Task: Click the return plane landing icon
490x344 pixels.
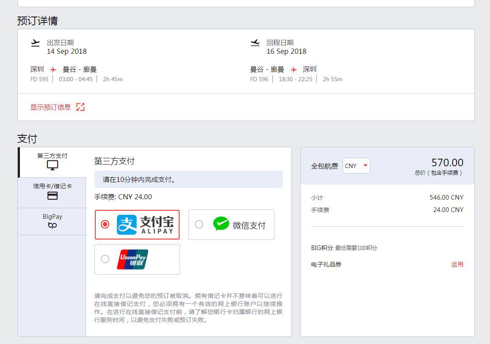Action: 255,43
